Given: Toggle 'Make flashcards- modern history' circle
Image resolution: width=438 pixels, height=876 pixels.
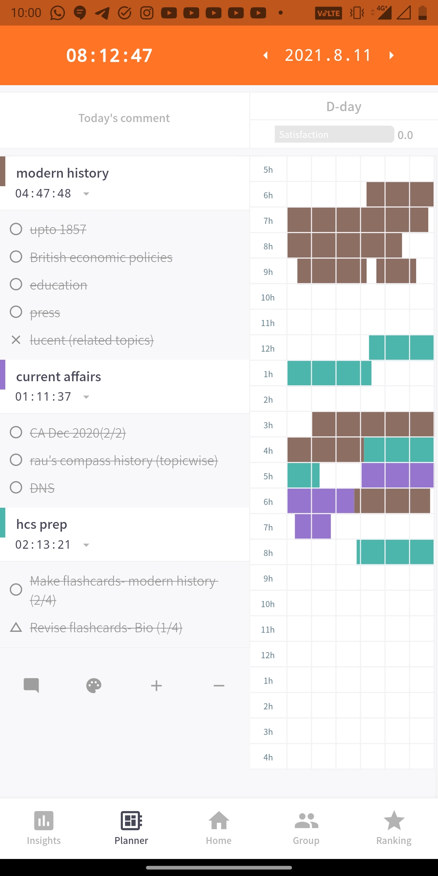Looking at the screenshot, I should click(x=16, y=589).
